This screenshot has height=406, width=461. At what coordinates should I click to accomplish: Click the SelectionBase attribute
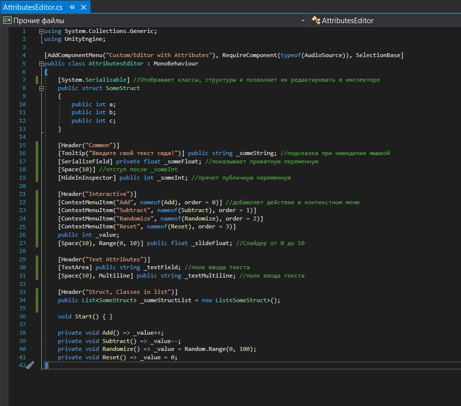pyautogui.click(x=378, y=55)
